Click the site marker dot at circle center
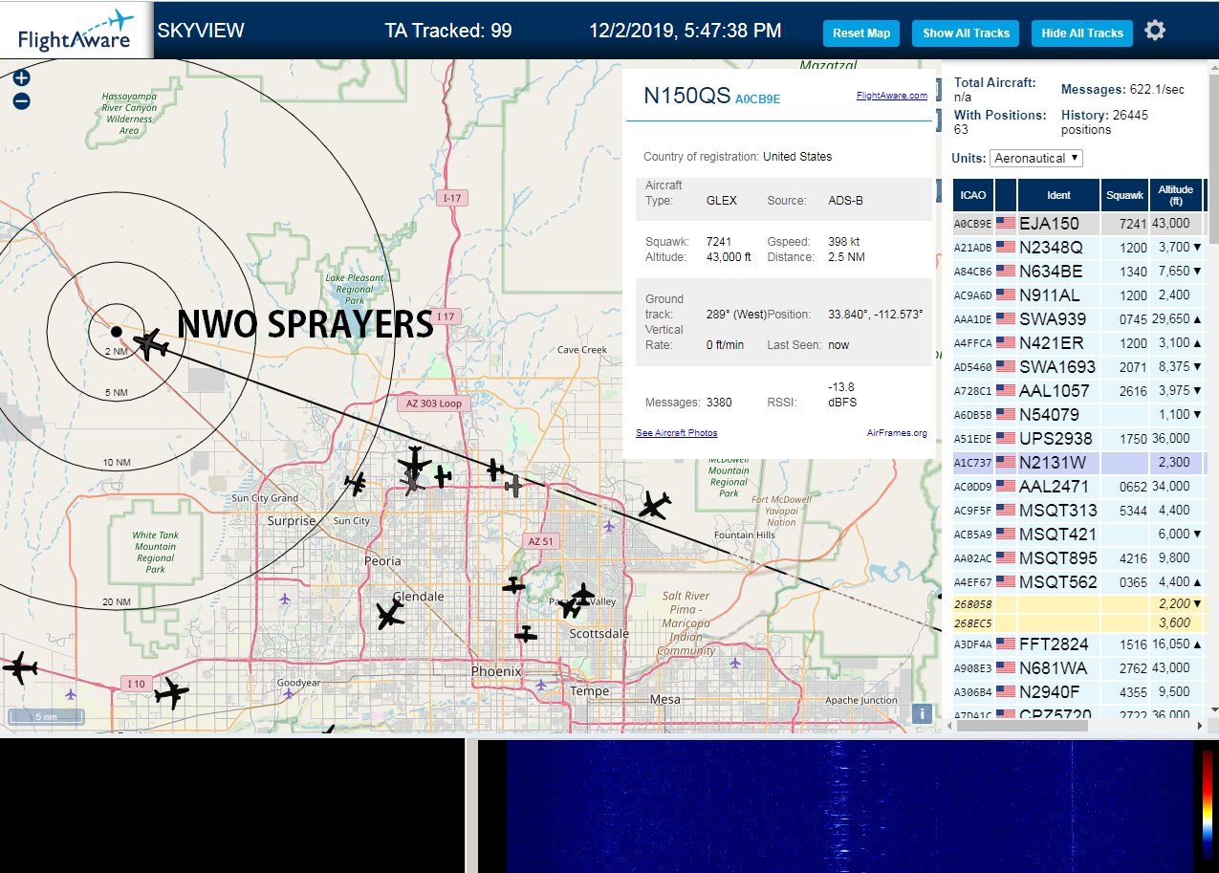The height and width of the screenshot is (873, 1219). (x=116, y=331)
